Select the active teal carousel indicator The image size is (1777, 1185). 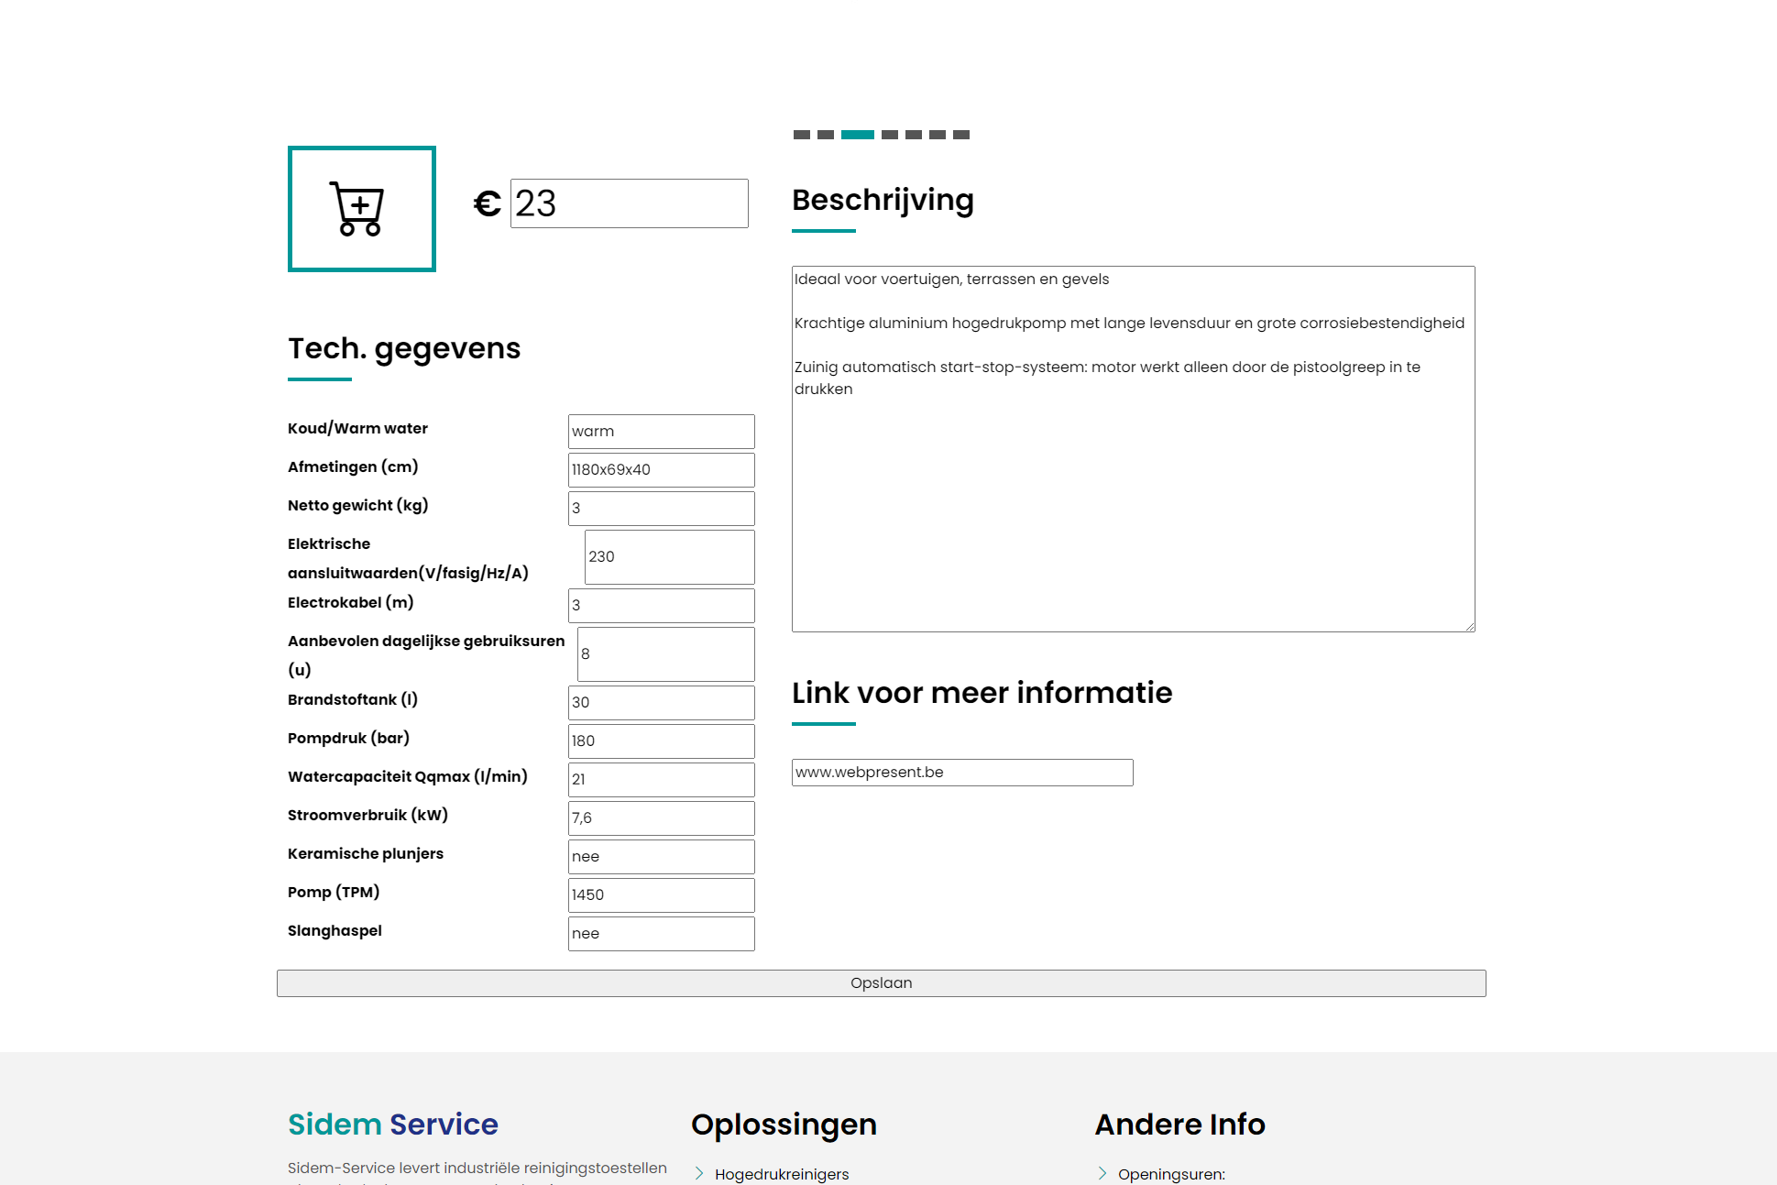(x=857, y=135)
